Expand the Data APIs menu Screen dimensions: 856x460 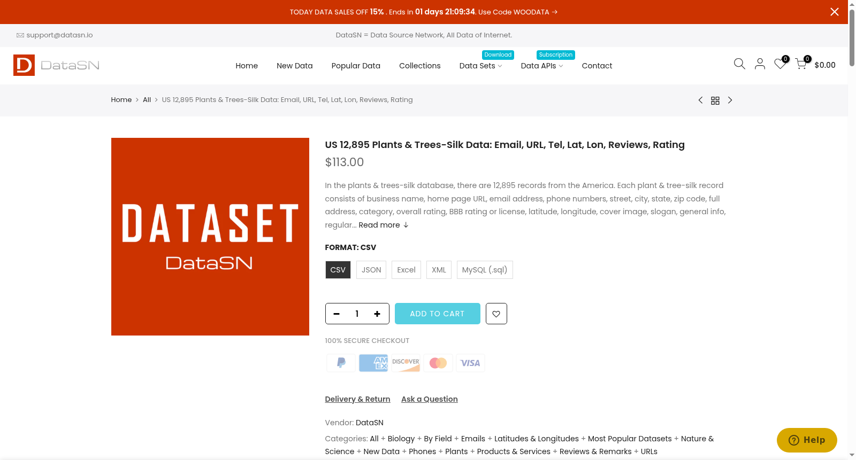(542, 66)
